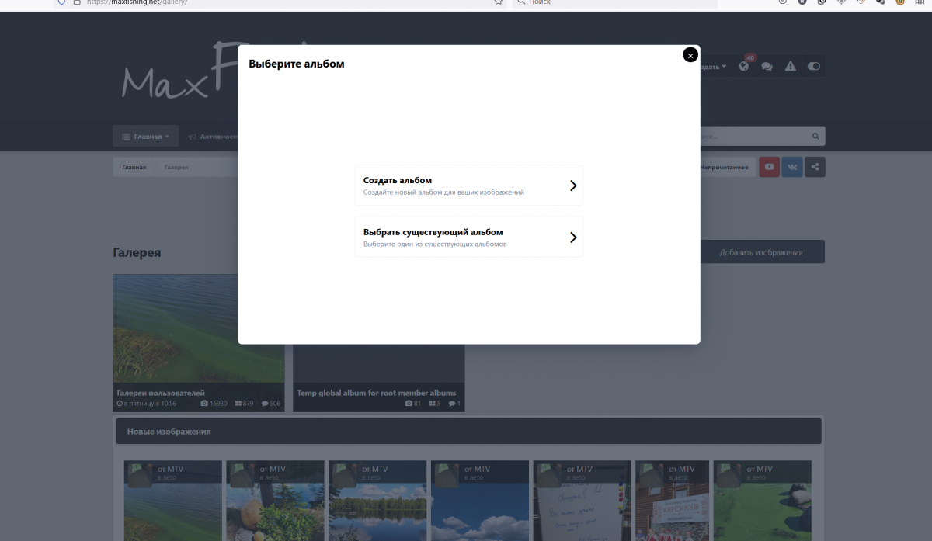Bookmark page using star icon in address bar
The width and height of the screenshot is (932, 541).
(498, 2)
